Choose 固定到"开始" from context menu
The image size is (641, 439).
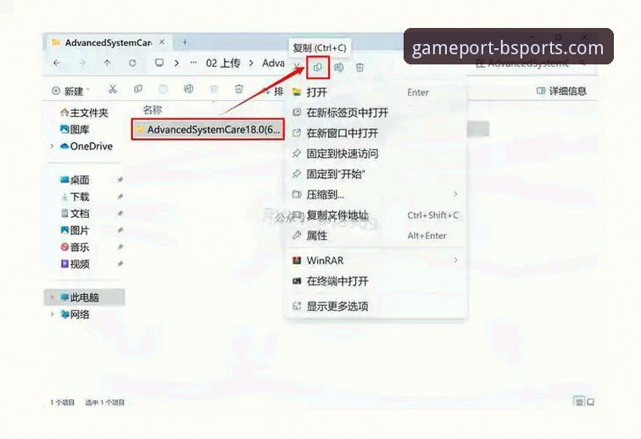coord(376,174)
